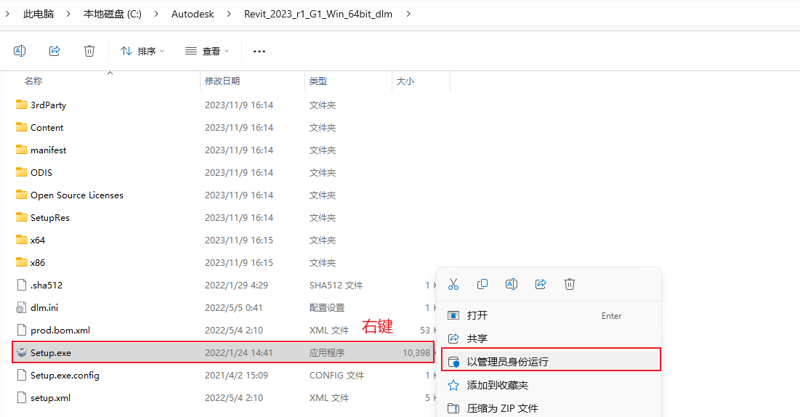Click the Rename icon in toolbar
This screenshot has height=417, width=800.
(20, 51)
